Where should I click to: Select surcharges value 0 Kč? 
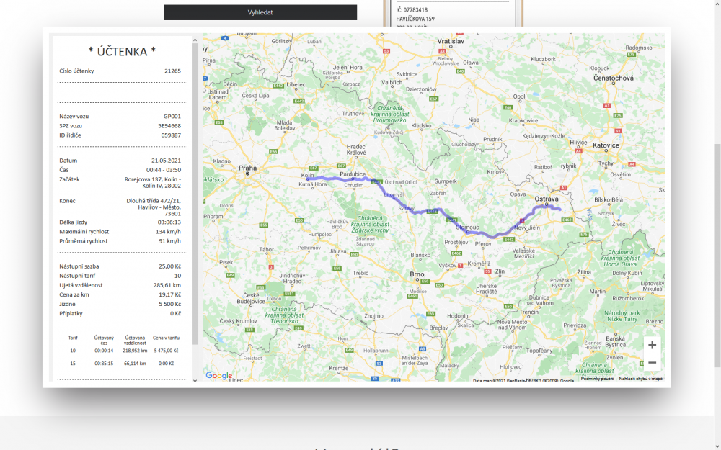click(x=175, y=314)
